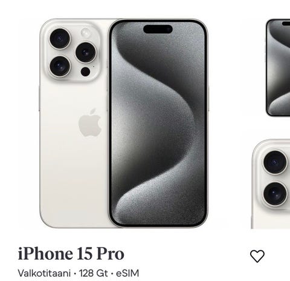This screenshot has width=290, height=281.
Task: Click the lower lens in the bottom-right close-up
Action: [275, 194]
